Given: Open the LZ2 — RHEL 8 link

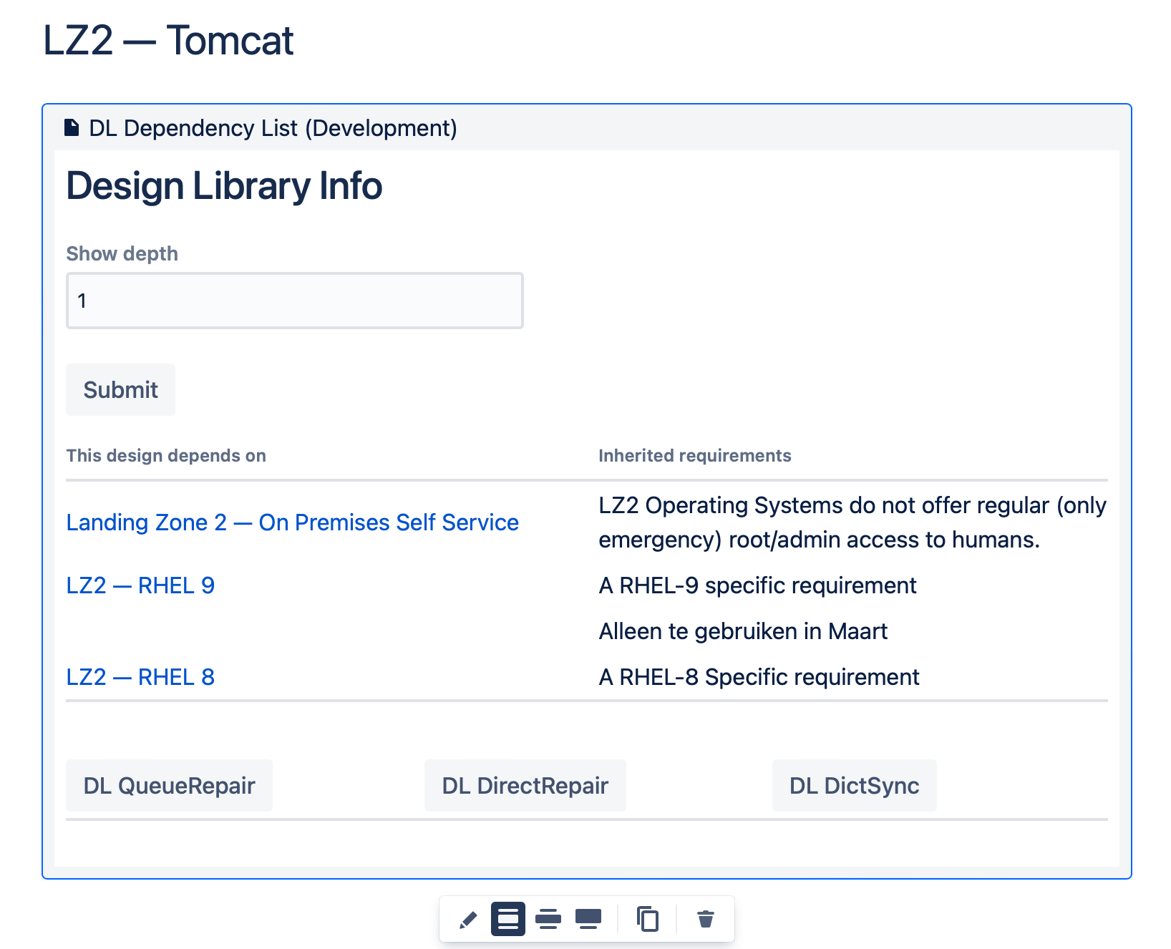Looking at the screenshot, I should pos(140,677).
